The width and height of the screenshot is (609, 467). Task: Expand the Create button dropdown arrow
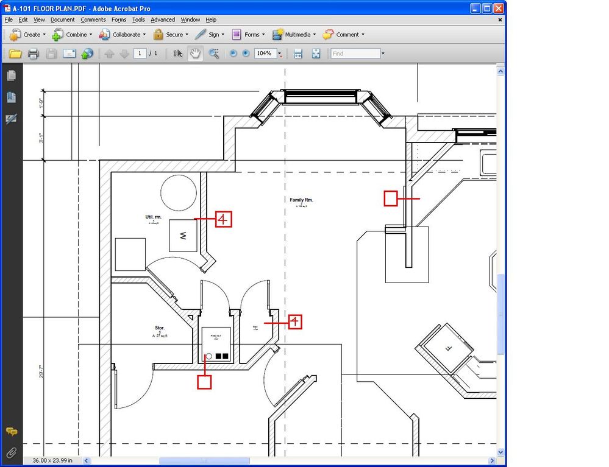[x=43, y=35]
